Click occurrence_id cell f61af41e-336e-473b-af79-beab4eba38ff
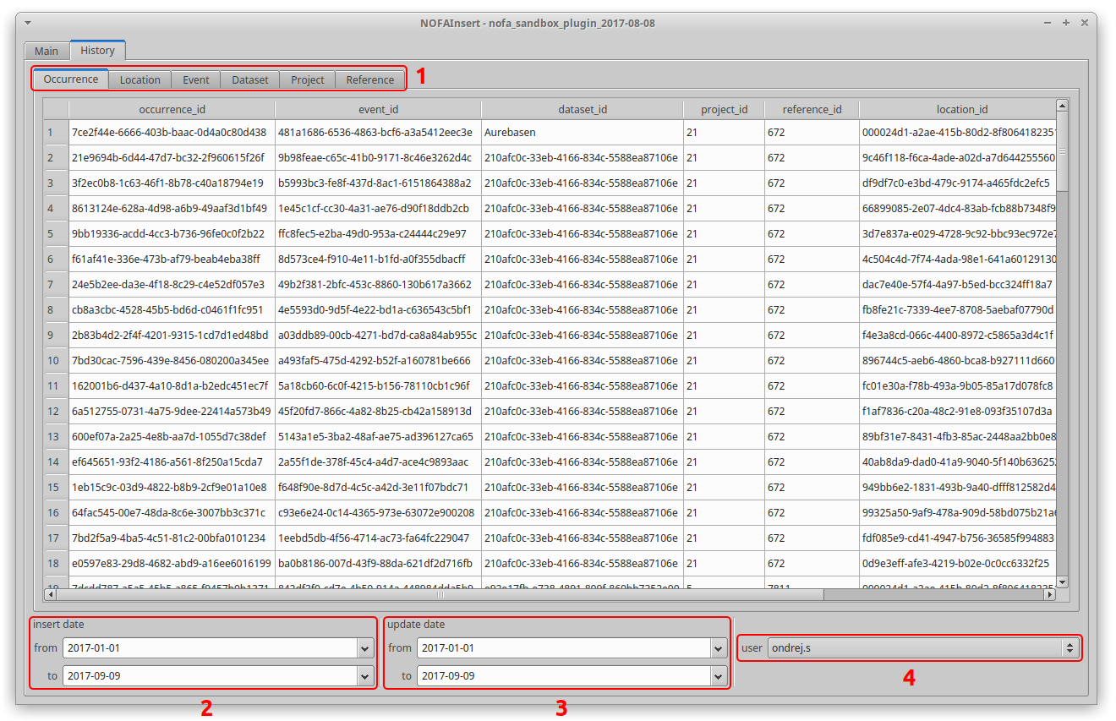The width and height of the screenshot is (1116, 721). tap(172, 259)
